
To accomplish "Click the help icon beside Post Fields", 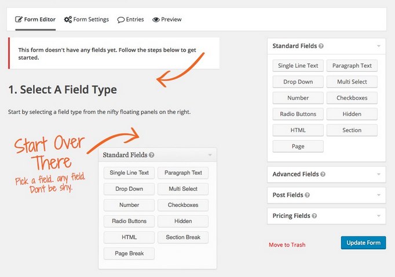I will tap(307, 195).
